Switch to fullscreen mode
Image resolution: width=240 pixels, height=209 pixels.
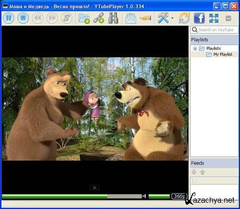coord(214,18)
